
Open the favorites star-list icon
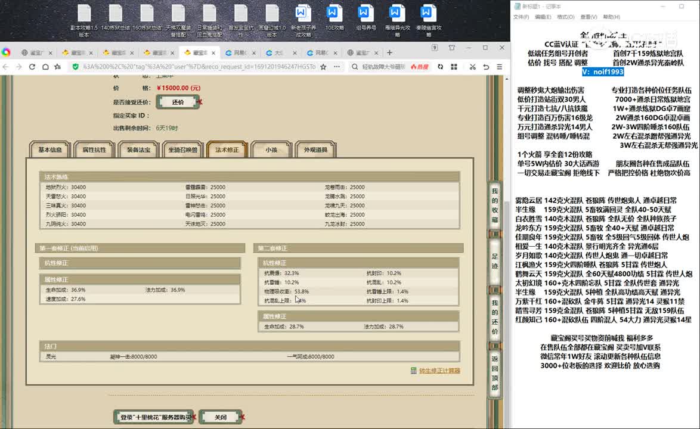coord(58,67)
